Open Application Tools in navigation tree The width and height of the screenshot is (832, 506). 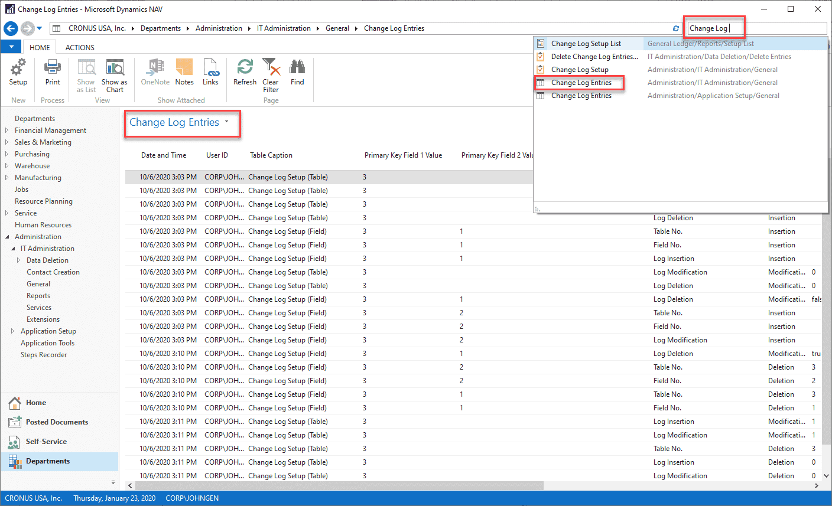click(47, 343)
